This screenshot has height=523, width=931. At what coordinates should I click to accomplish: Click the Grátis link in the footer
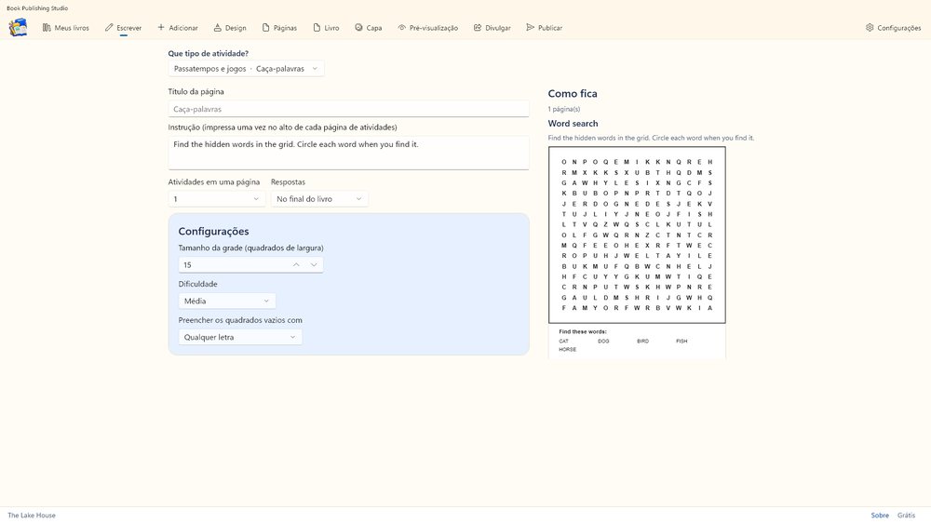coord(906,516)
